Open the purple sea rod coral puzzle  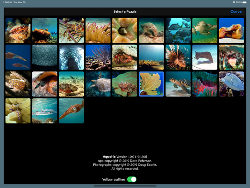click(x=98, y=57)
